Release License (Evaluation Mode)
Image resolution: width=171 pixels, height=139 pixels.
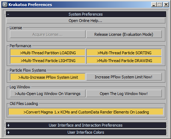[x=124, y=34]
